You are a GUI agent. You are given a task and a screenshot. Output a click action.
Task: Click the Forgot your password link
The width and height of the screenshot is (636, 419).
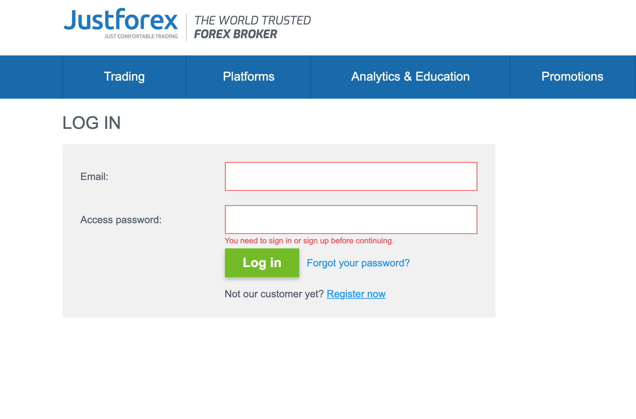point(358,263)
